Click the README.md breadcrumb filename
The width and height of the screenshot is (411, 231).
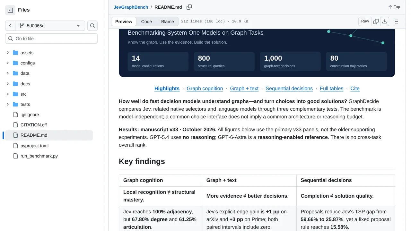click(168, 7)
